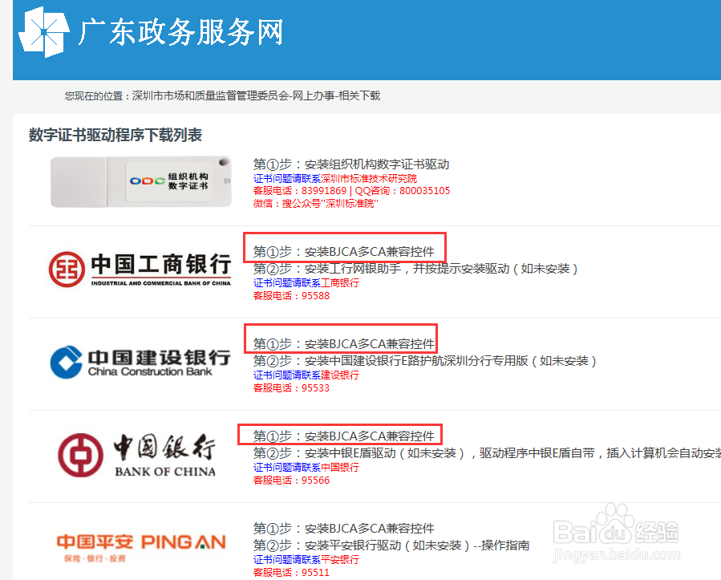Click 证书问题请联系工商银行 link

tap(306, 283)
